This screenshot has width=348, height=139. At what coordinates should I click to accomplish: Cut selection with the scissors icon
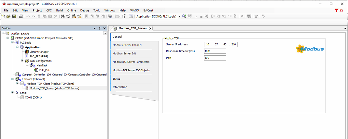[39, 16]
